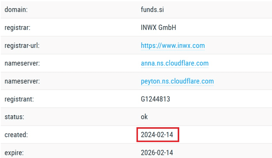The height and width of the screenshot is (158, 272).
Task: Click the funds.si domain value
Action: (x=152, y=10)
